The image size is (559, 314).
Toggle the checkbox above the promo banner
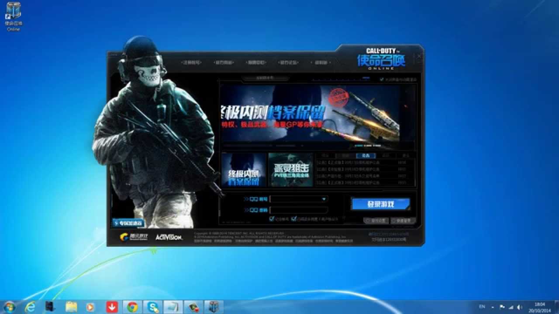pos(382,79)
